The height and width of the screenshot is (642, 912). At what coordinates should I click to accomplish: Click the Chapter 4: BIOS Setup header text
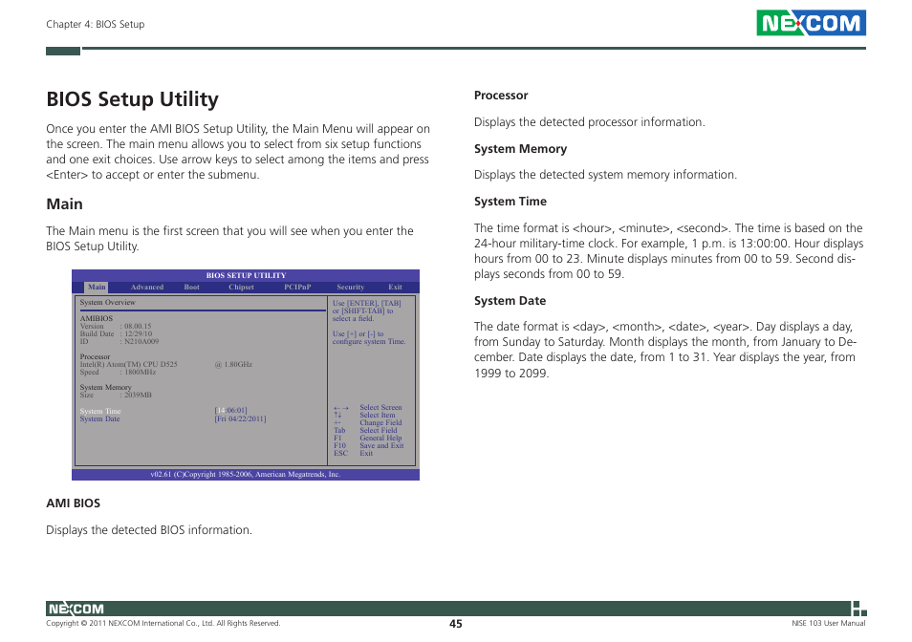pos(96,25)
